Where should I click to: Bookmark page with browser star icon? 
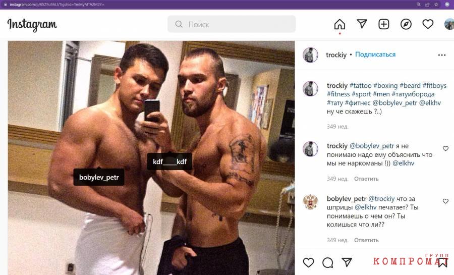click(436, 5)
